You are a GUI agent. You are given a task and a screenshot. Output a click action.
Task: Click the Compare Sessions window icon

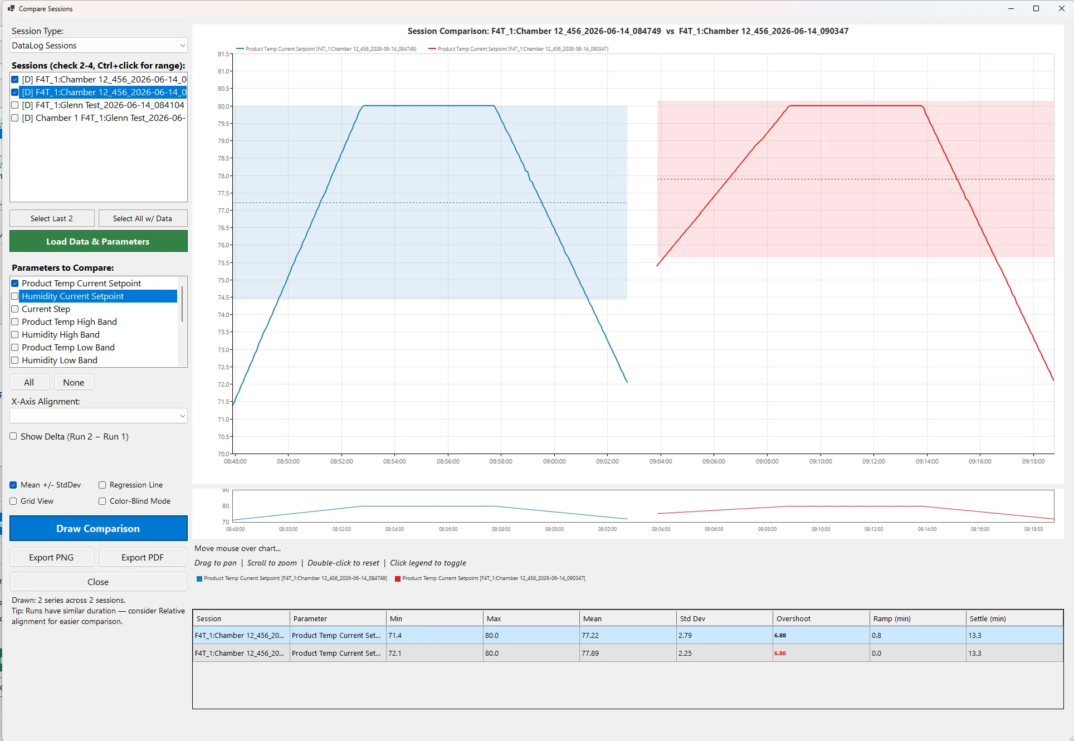(11, 8)
